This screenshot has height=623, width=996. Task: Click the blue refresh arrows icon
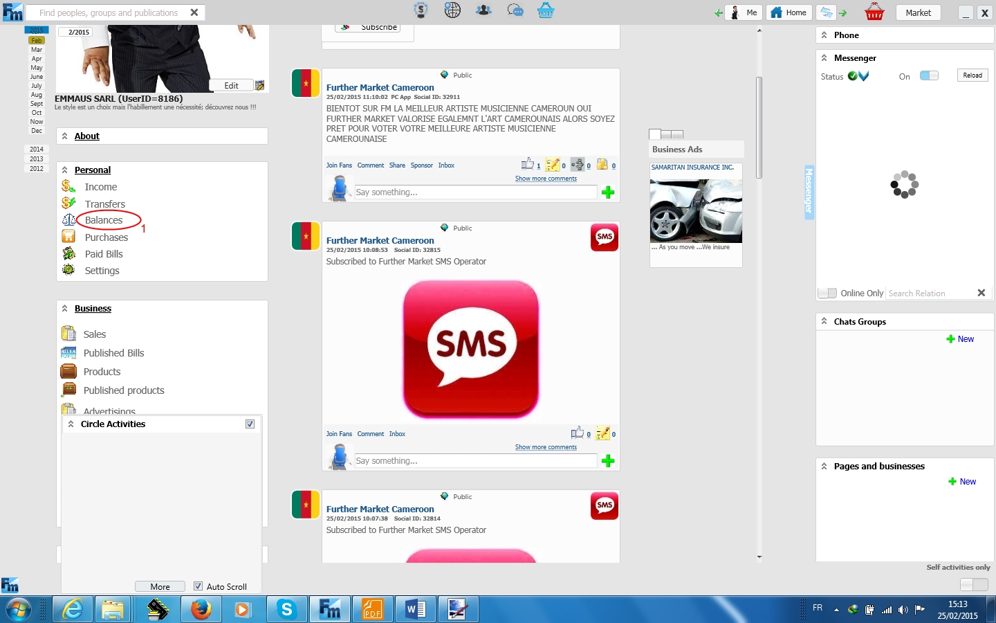[x=827, y=12]
